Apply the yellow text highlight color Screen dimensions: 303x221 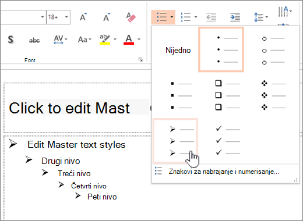(x=105, y=40)
